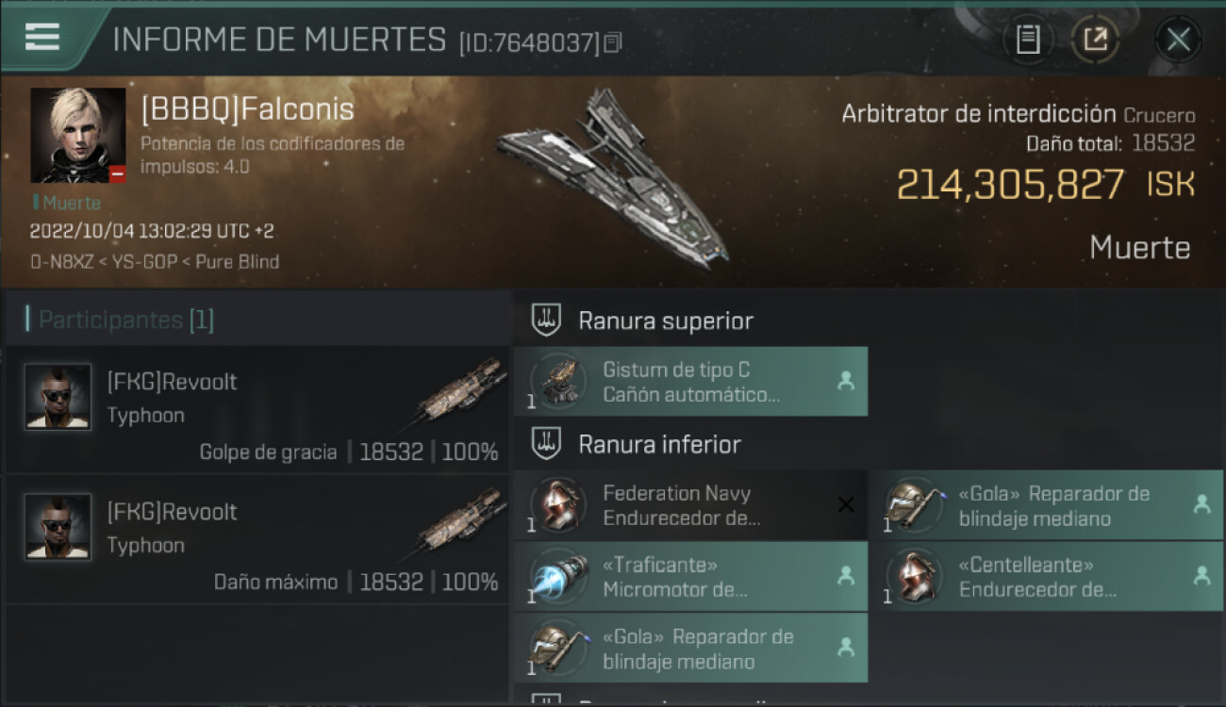Open Revoolt portrait in Daño máximo row
1226x707 pixels.
click(58, 527)
